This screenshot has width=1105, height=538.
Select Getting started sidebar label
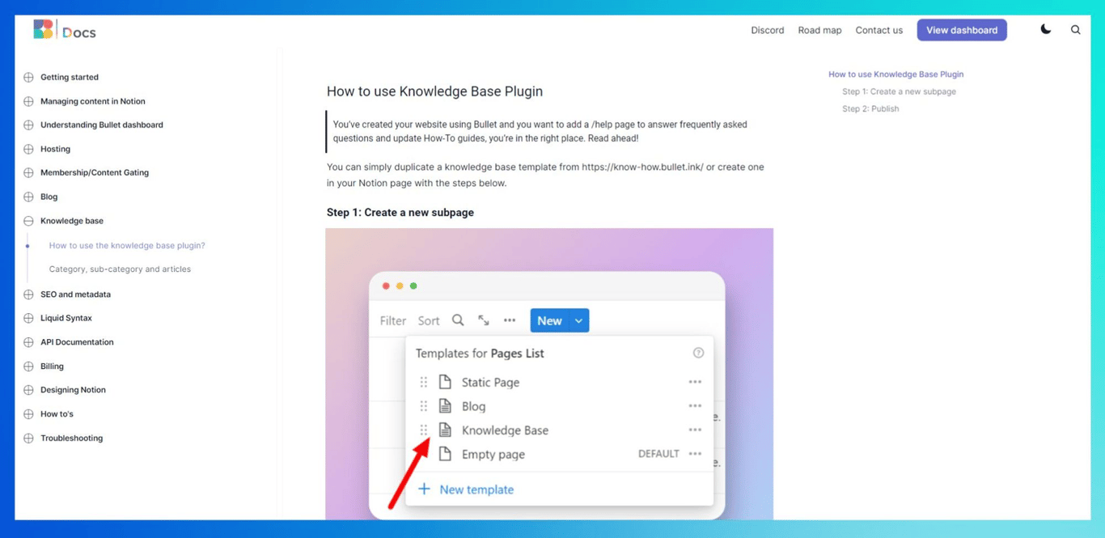coord(70,78)
